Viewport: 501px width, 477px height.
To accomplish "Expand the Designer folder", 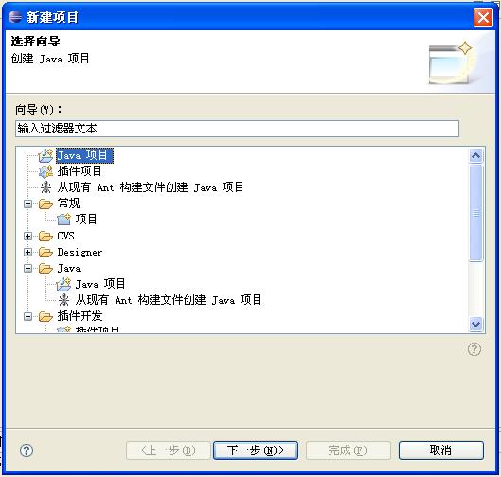I will click(27, 253).
